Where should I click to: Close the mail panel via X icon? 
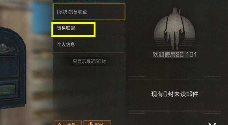pyautogui.click(x=212, y=124)
